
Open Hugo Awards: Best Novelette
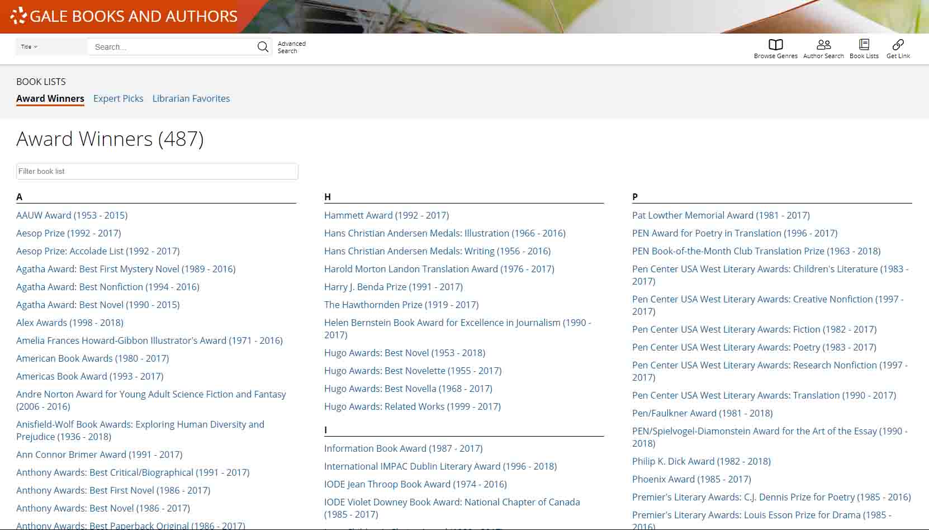pyautogui.click(x=413, y=371)
